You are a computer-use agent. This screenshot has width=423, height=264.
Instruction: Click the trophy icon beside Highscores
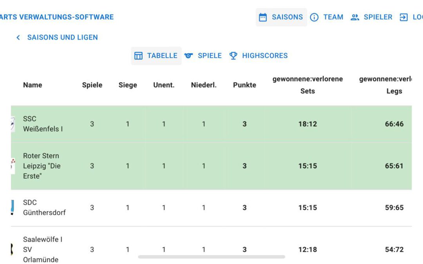pos(233,56)
